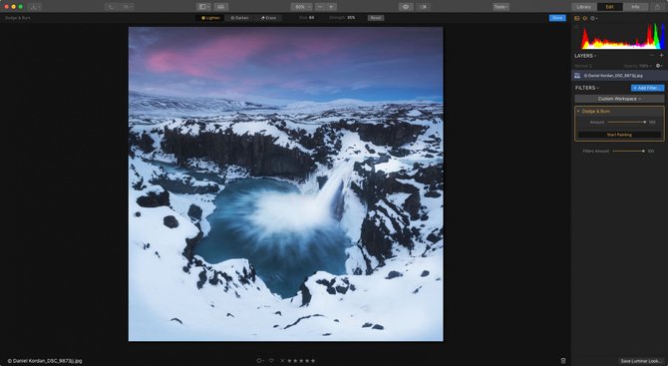The image size is (668, 366).
Task: Select the Erase brush mode
Action: [268, 18]
